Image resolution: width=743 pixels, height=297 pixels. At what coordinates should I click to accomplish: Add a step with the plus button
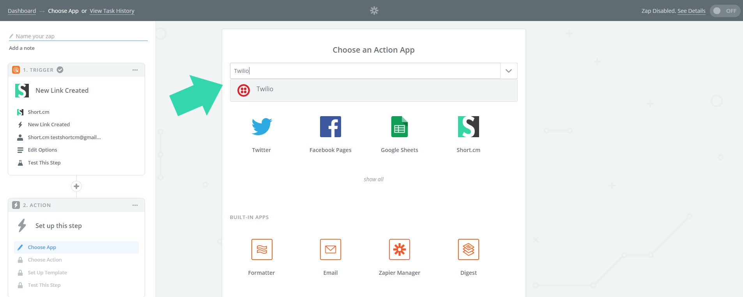pos(76,186)
